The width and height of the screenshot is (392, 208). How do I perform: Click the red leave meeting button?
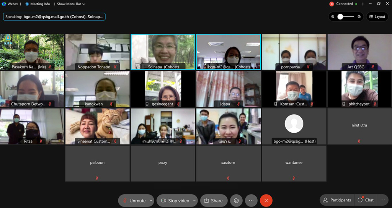[x=266, y=200]
